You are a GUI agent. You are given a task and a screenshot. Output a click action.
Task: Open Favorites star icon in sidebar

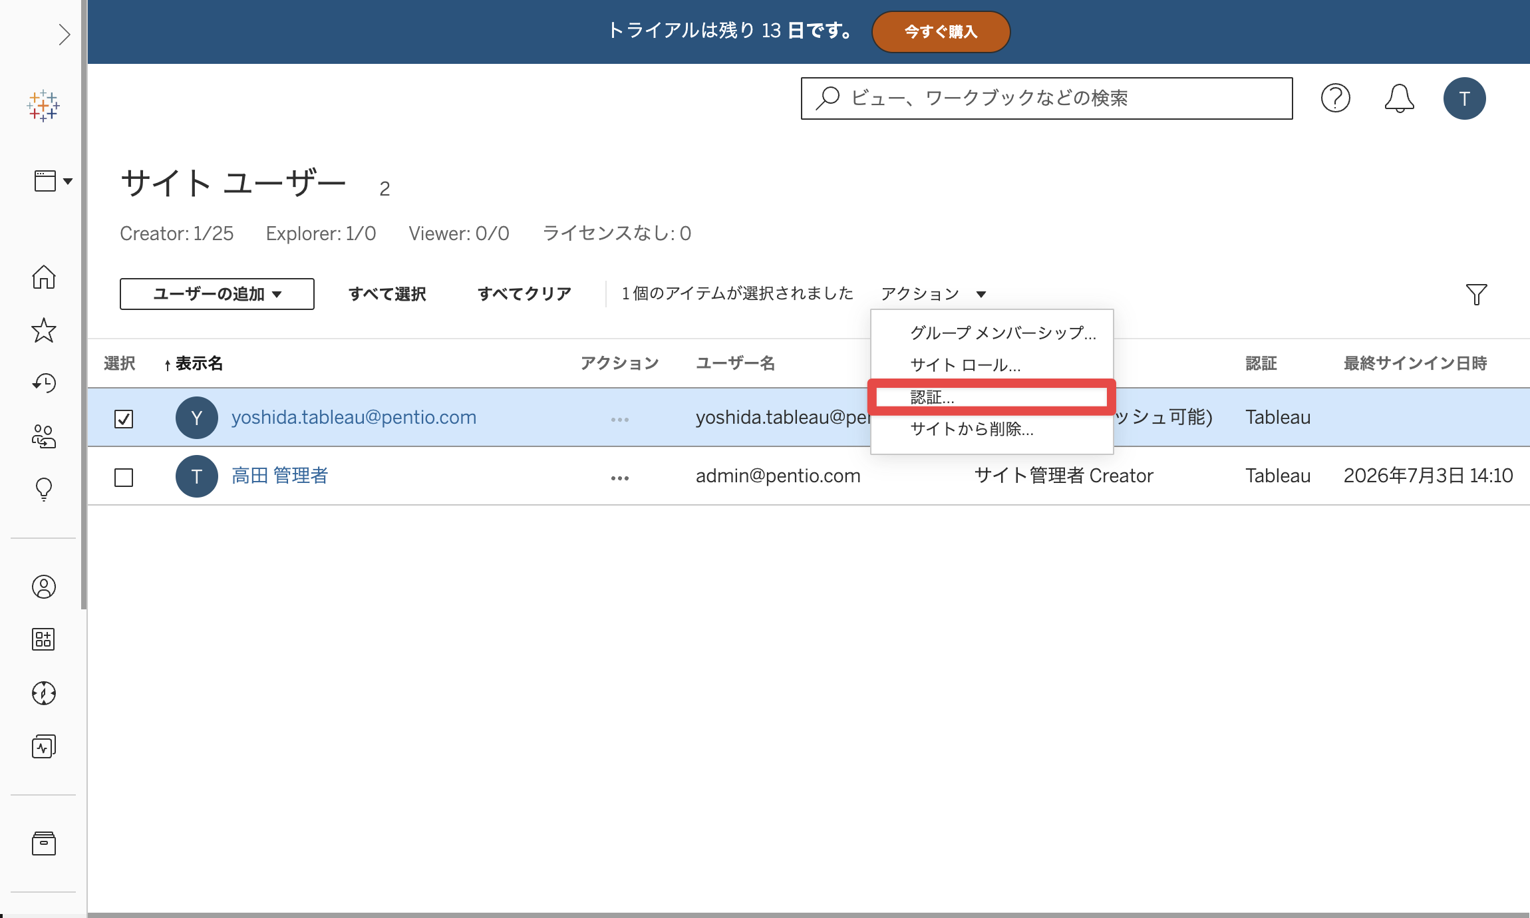(44, 330)
